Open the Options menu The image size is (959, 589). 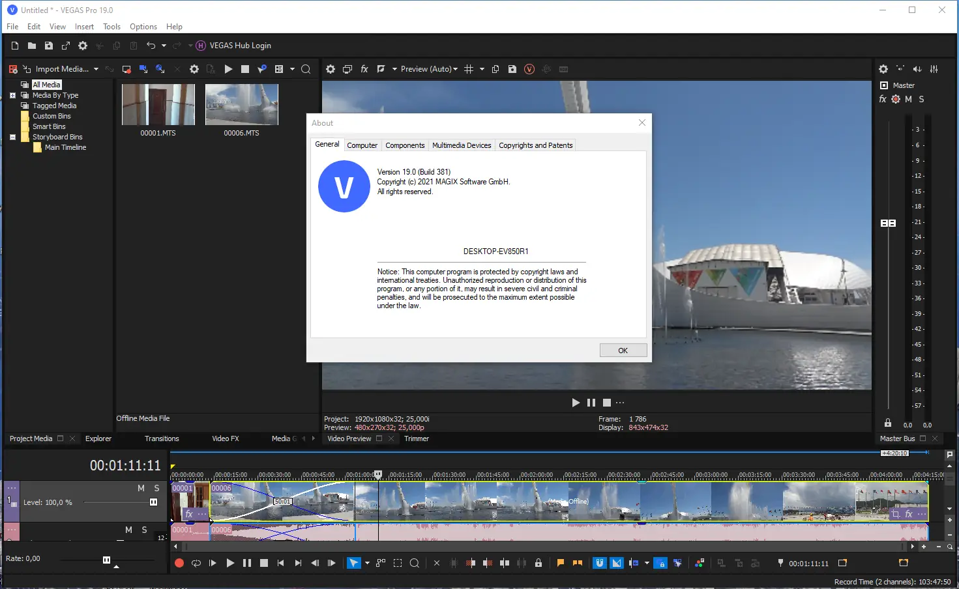click(143, 27)
